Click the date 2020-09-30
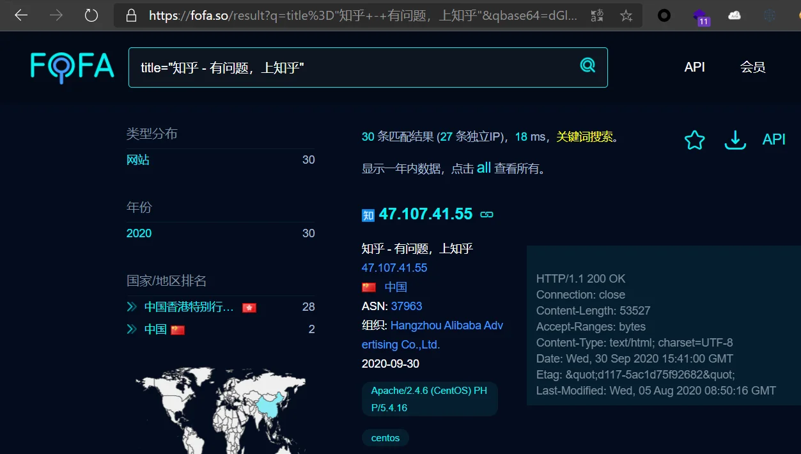 [391, 364]
